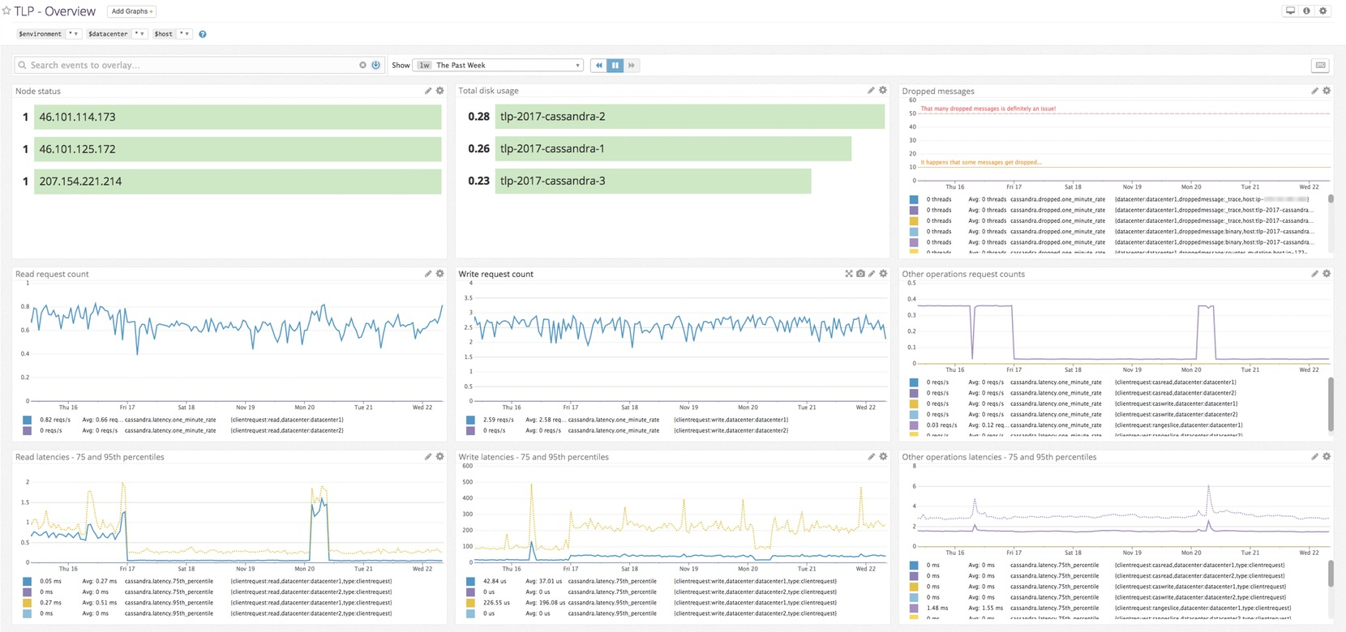Edit Write request count graph pencil
The height and width of the screenshot is (632, 1346).
(x=872, y=274)
